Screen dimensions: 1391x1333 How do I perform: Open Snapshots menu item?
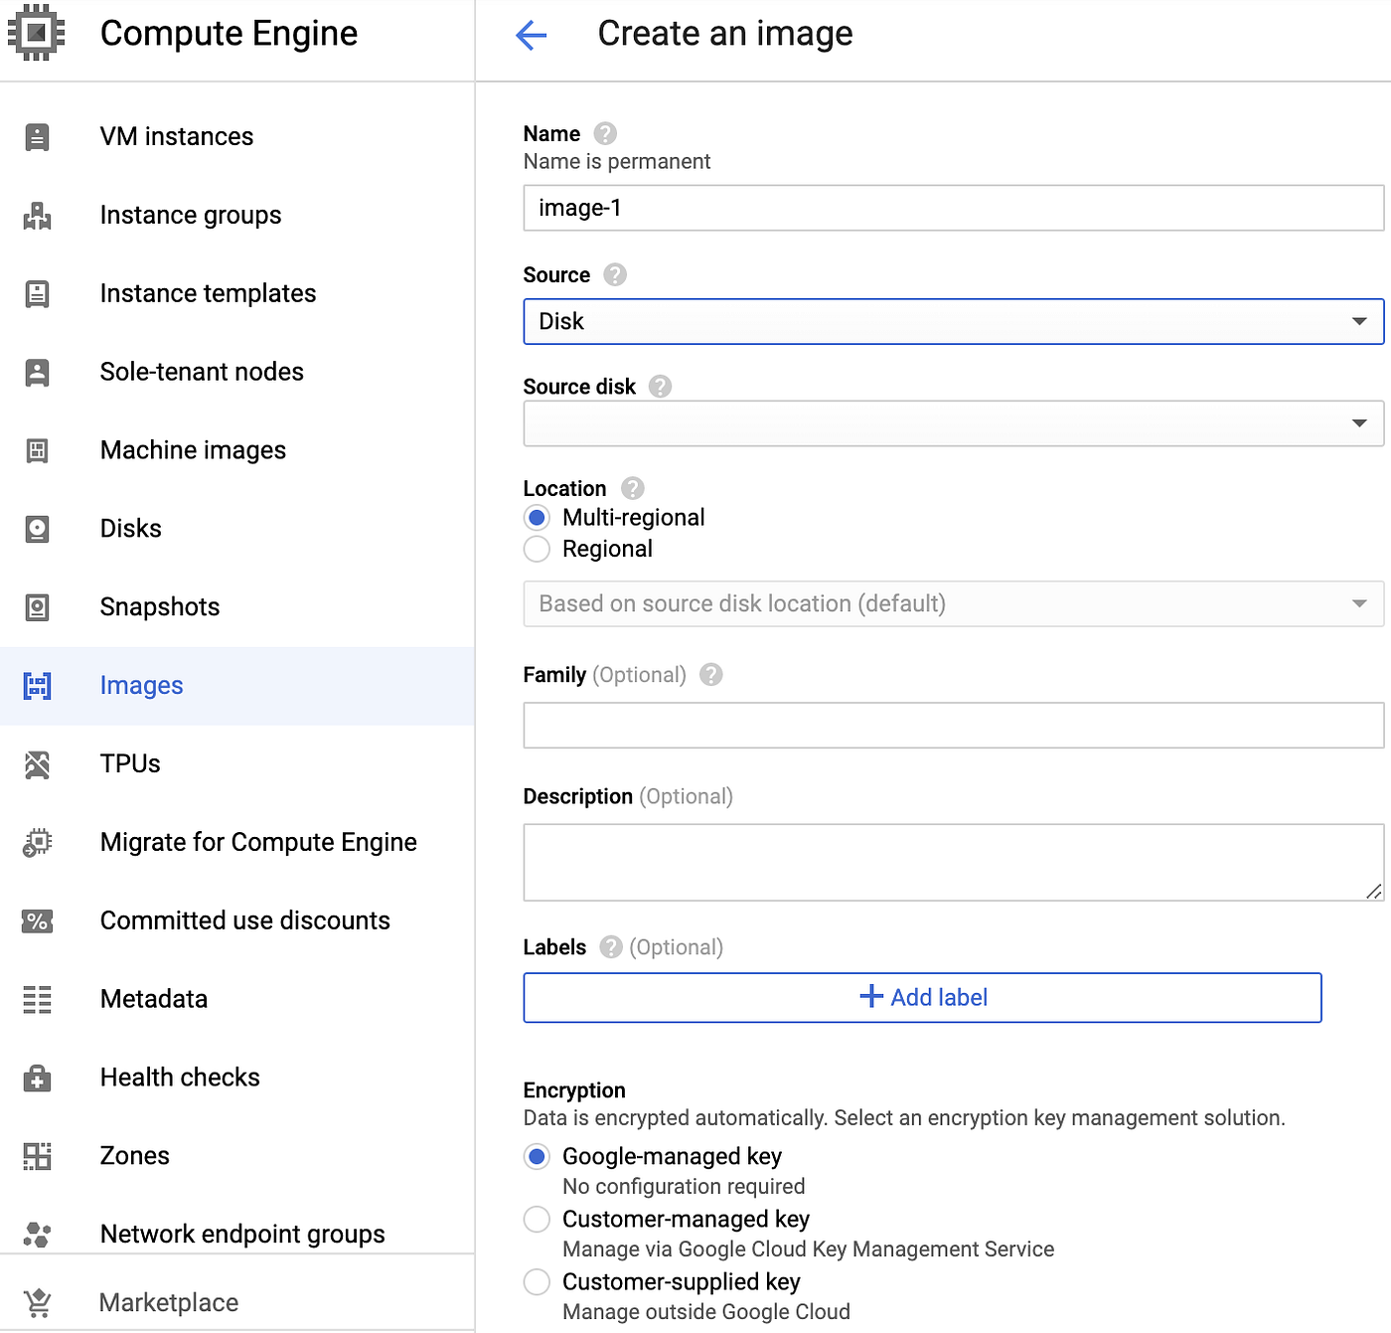236,607
